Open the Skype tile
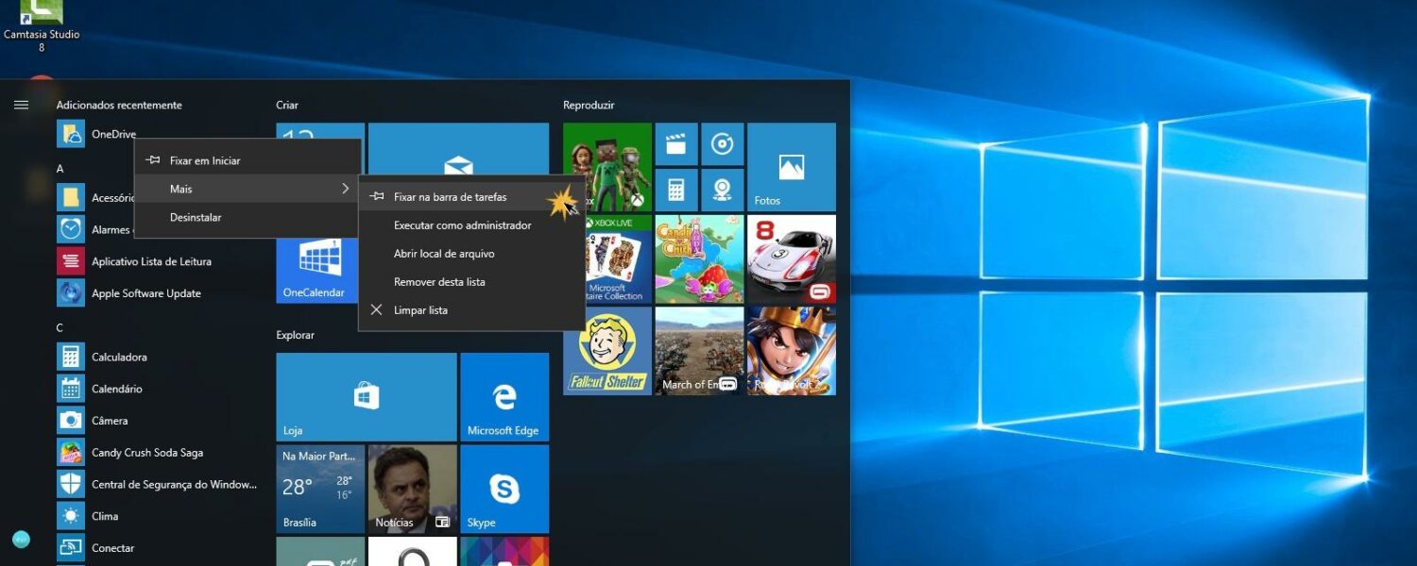 tap(504, 489)
